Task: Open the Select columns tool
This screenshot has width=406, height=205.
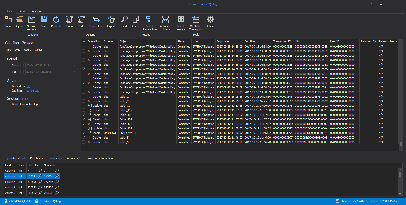Action: tap(181, 19)
